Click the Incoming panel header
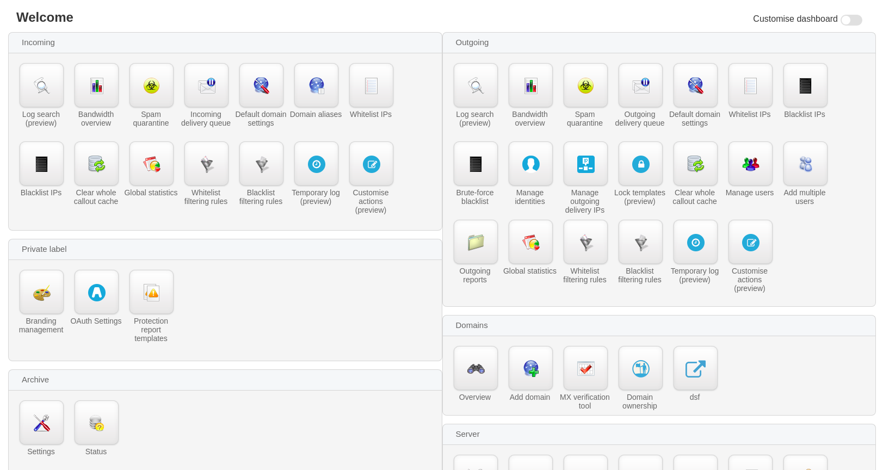The width and height of the screenshot is (883, 470). click(x=225, y=42)
